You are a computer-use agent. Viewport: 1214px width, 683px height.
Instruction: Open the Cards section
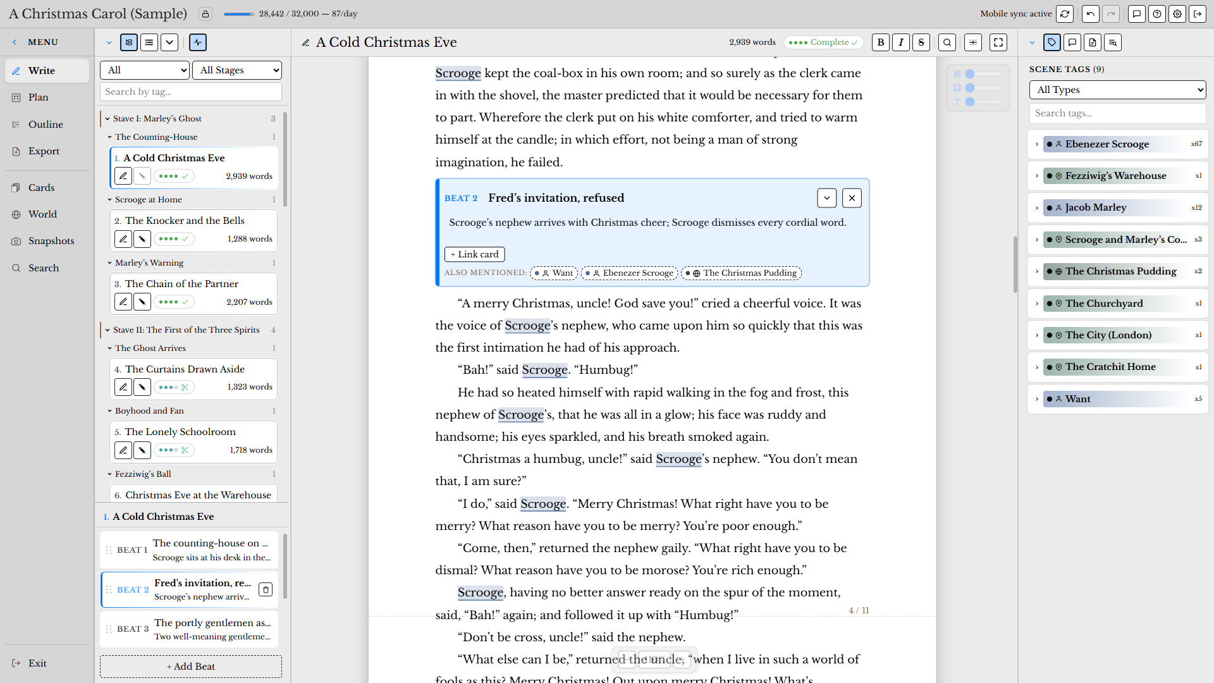pos(47,188)
